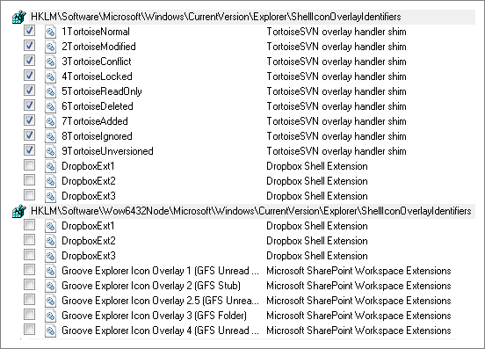Click the Groove Overlay 3 (GFS Folder) file icon
This screenshot has width=485, height=349.
[x=50, y=316]
